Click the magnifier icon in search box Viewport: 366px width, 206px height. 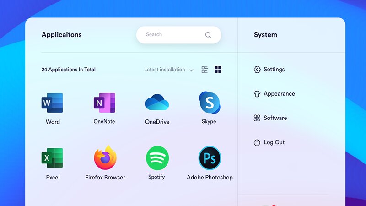pos(208,35)
